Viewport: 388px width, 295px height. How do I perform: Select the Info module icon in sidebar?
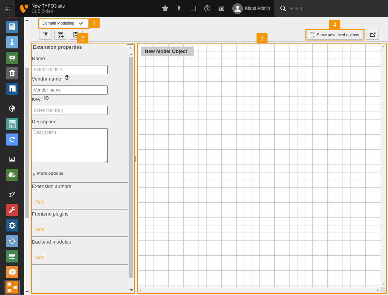[x=12, y=42]
